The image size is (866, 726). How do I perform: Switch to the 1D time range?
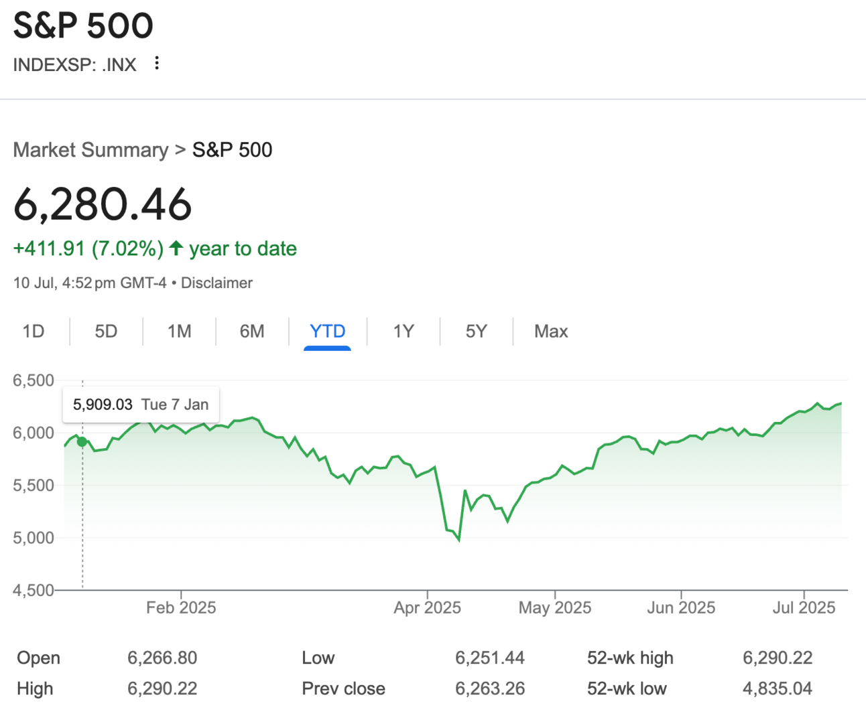tap(34, 332)
